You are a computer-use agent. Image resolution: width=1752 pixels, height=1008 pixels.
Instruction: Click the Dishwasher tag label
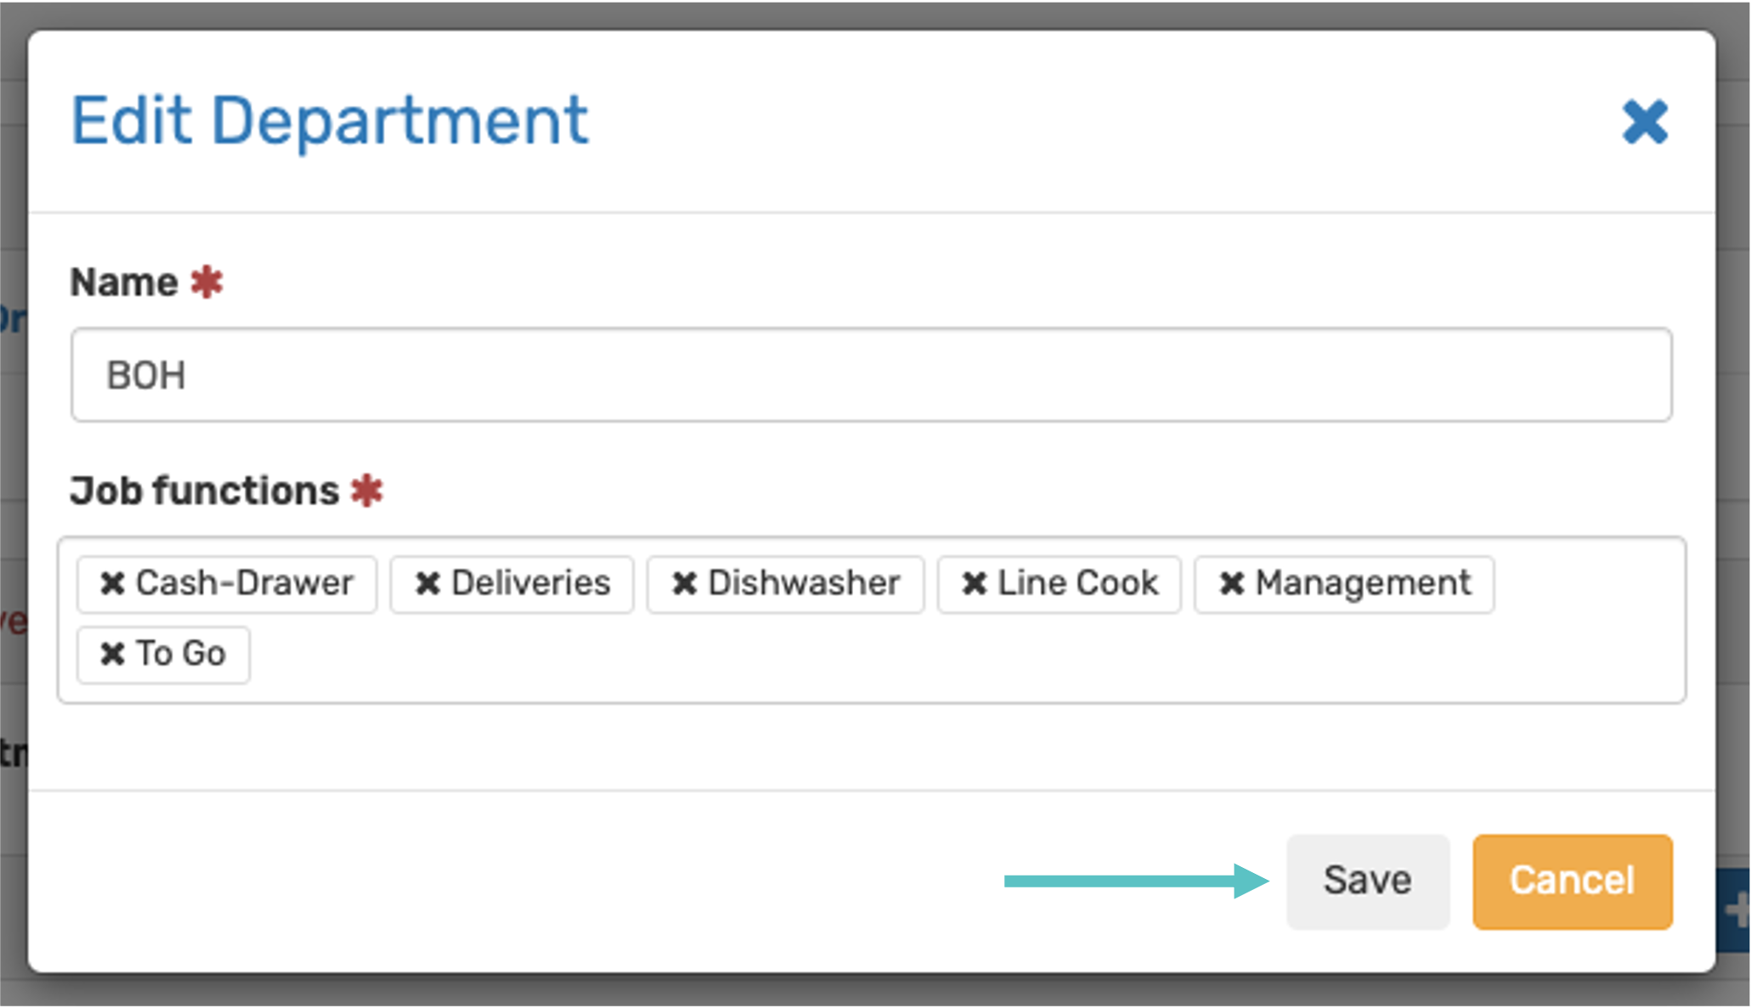tap(803, 583)
